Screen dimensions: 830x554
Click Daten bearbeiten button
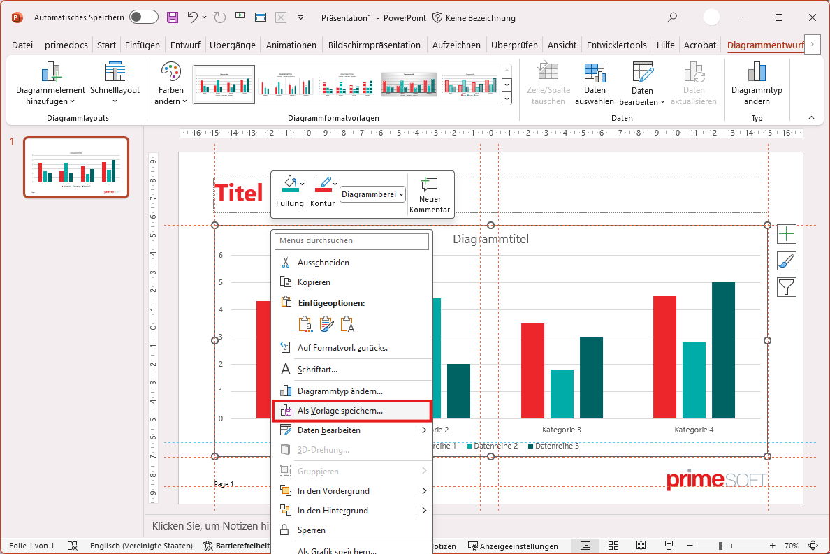pos(642,83)
